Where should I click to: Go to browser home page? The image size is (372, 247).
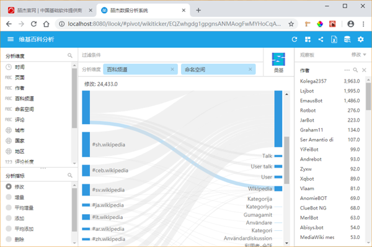pos(46,24)
